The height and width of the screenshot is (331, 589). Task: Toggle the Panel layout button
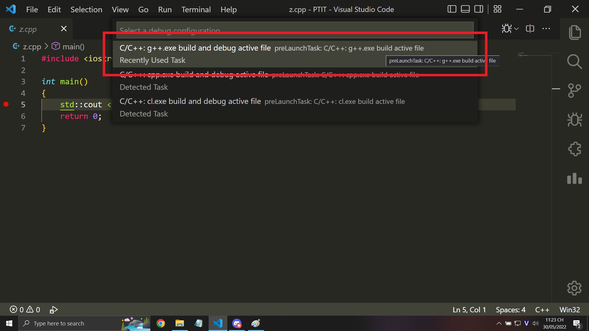465,9
